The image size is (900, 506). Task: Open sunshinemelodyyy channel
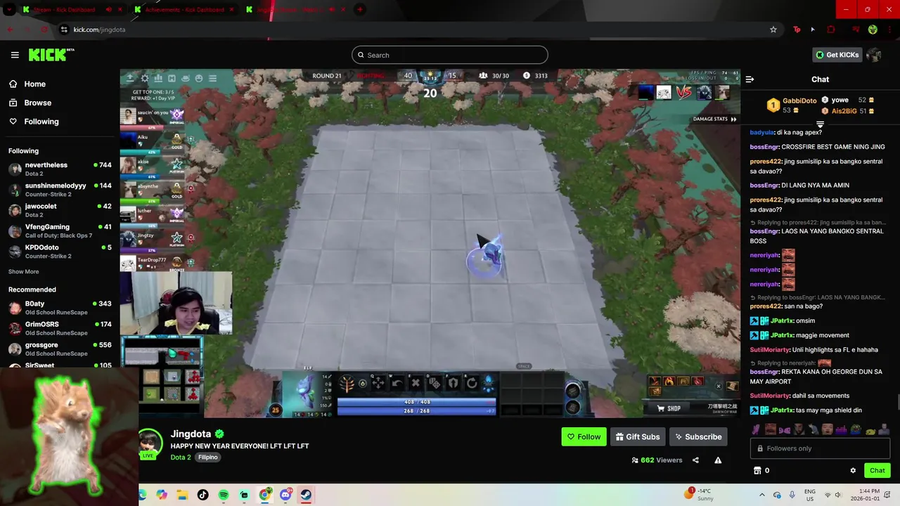59,190
